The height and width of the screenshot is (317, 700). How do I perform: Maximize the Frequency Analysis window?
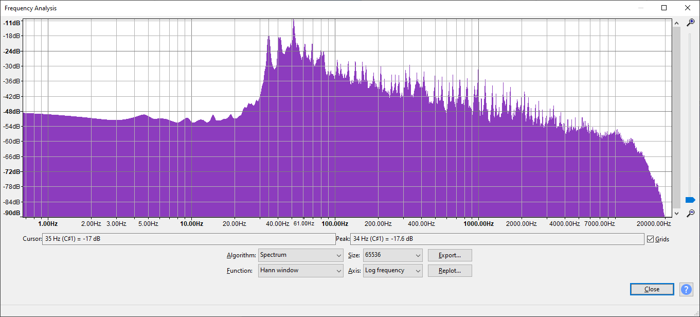tap(664, 8)
